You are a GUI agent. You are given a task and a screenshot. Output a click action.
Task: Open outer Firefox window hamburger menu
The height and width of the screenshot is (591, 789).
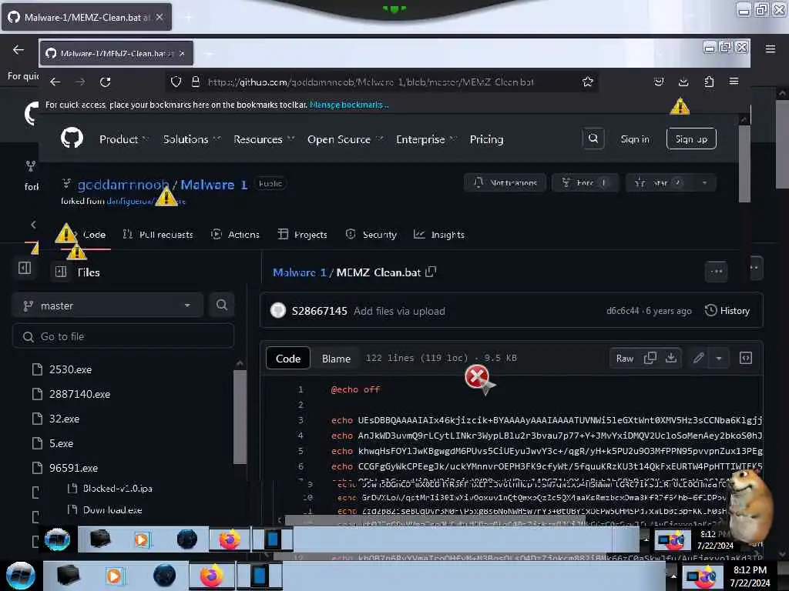(771, 48)
